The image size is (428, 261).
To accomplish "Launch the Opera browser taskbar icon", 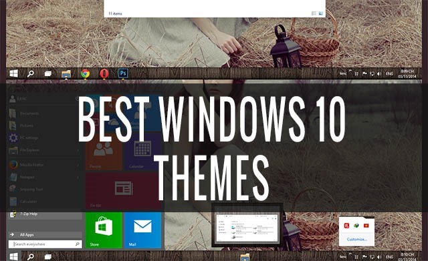I will click(104, 73).
